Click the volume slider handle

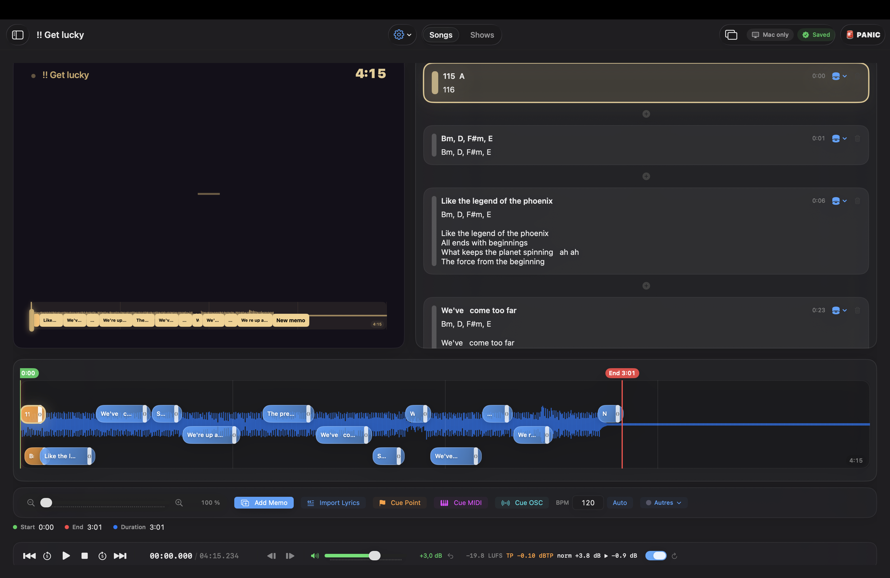(x=374, y=556)
